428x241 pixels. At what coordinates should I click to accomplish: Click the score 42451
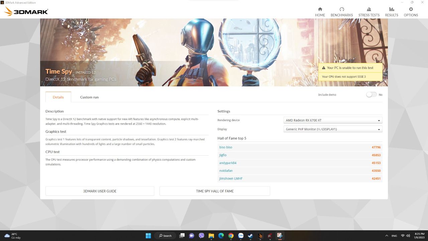tap(376, 178)
